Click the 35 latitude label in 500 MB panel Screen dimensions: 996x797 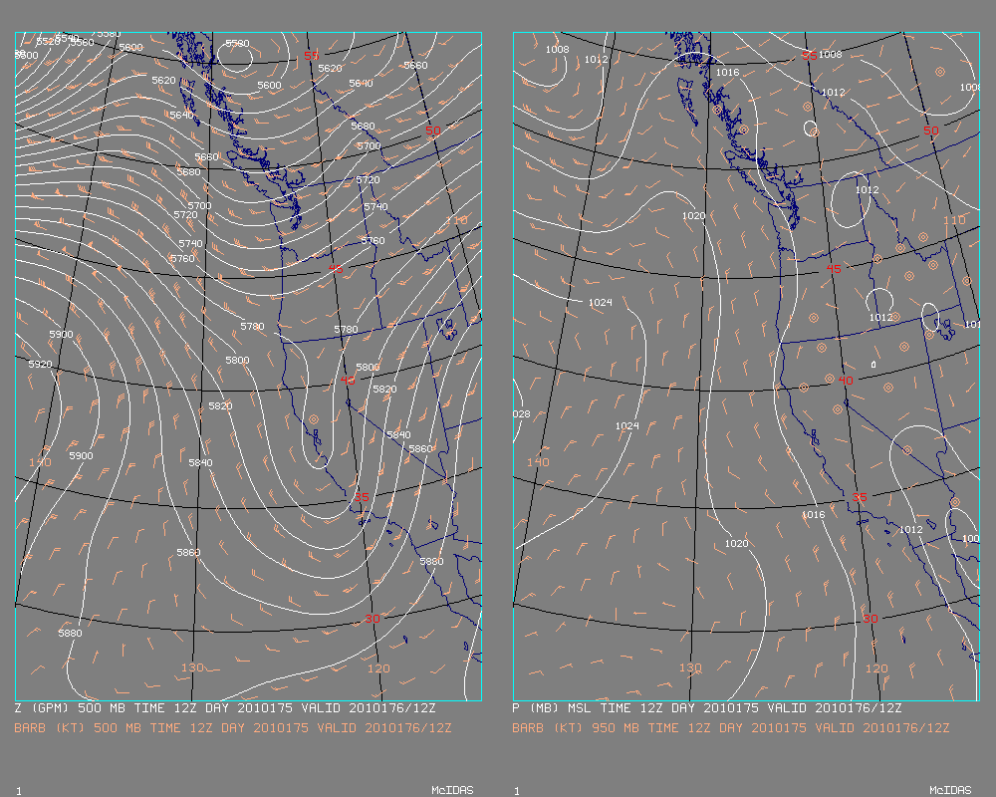click(362, 497)
